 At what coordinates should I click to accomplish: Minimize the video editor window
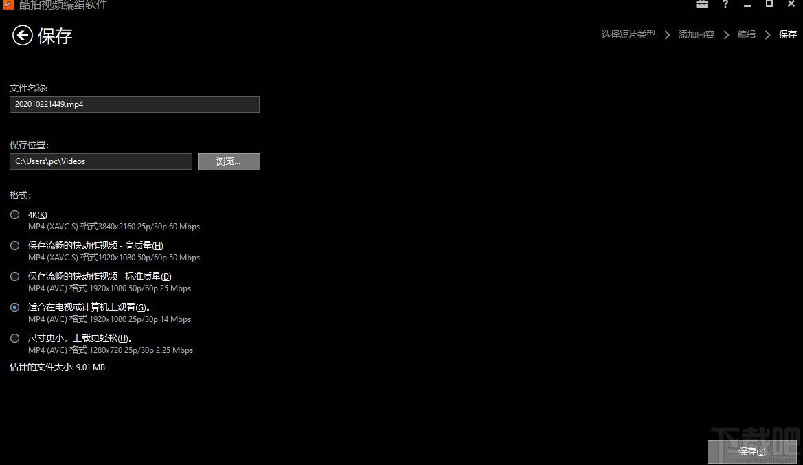tap(747, 4)
